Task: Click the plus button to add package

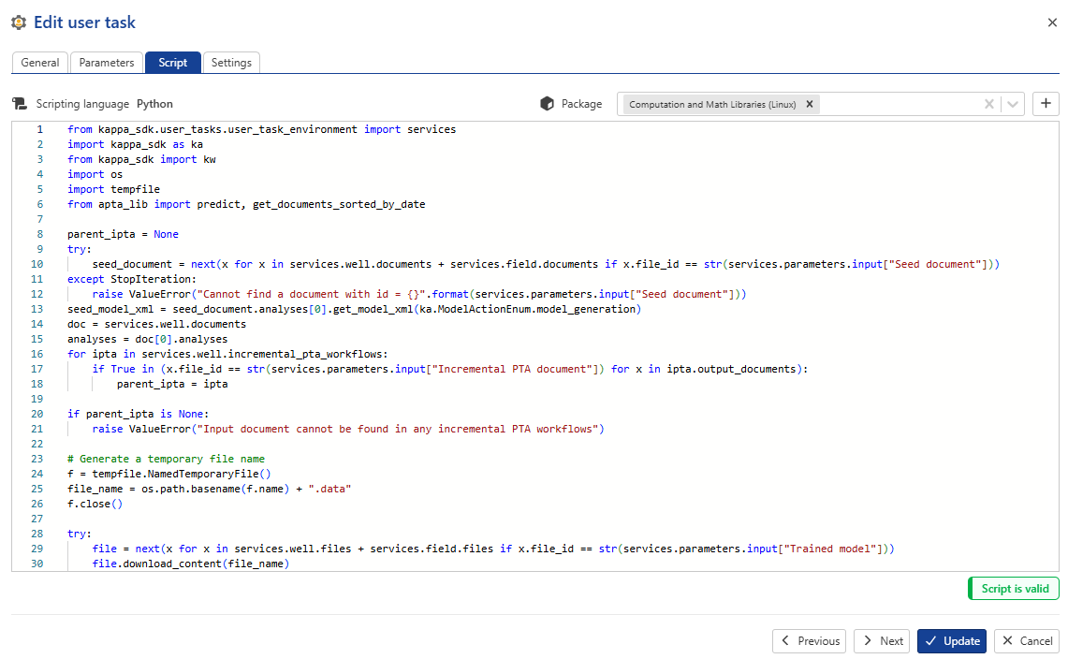Action: click(1046, 104)
